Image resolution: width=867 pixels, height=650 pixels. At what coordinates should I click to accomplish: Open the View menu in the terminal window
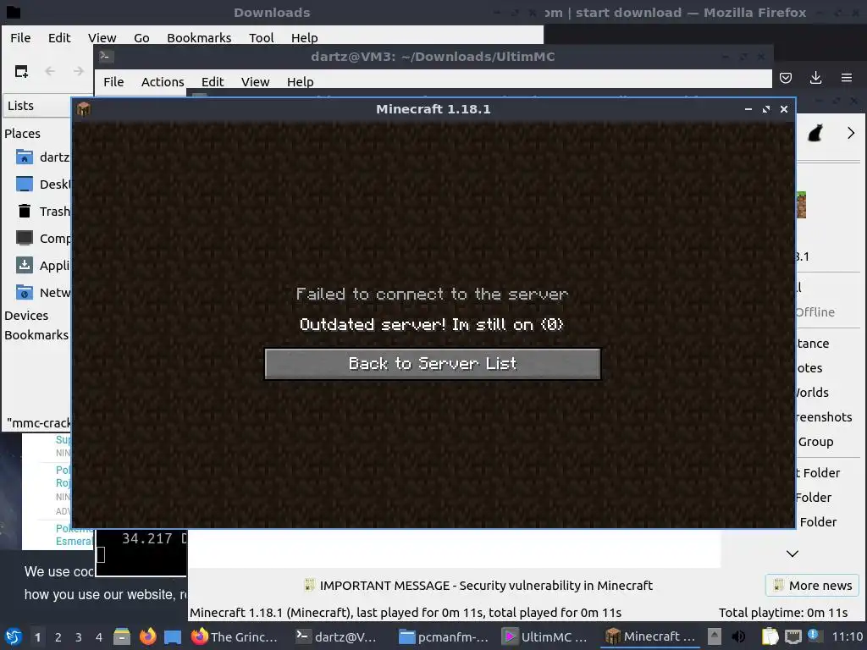click(x=255, y=82)
